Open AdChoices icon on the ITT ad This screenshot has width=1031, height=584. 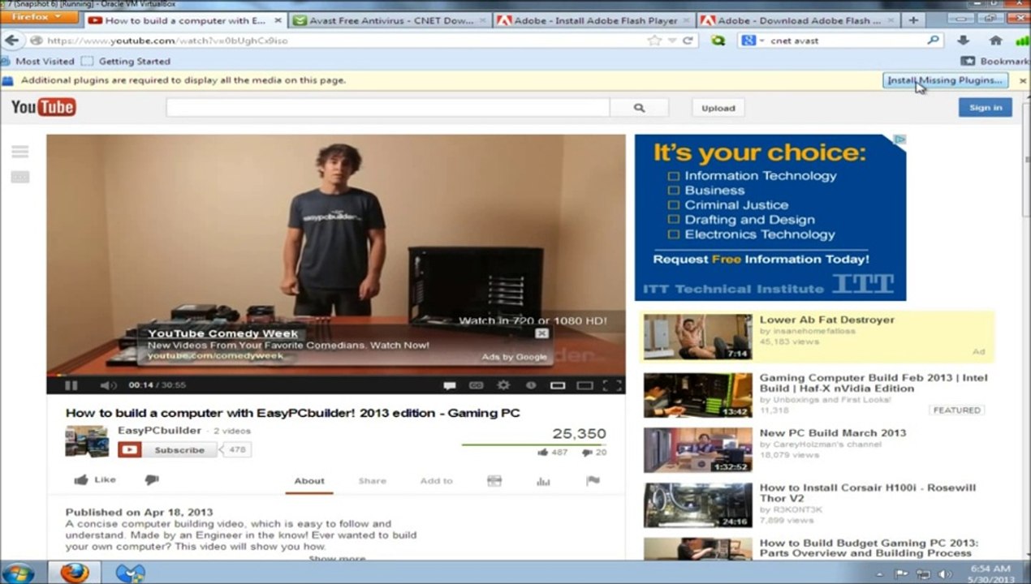[899, 140]
